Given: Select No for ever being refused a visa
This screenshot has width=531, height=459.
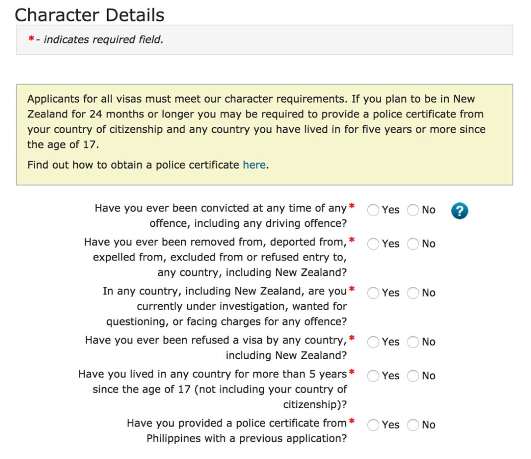Looking at the screenshot, I should click(x=413, y=342).
